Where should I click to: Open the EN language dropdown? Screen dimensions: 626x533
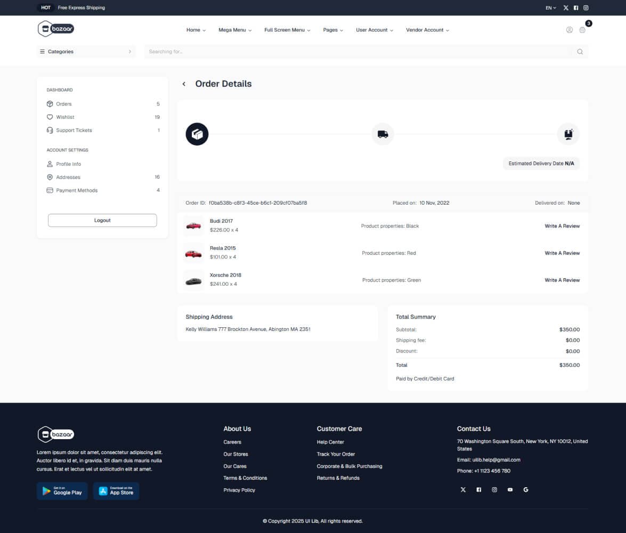[x=550, y=7]
